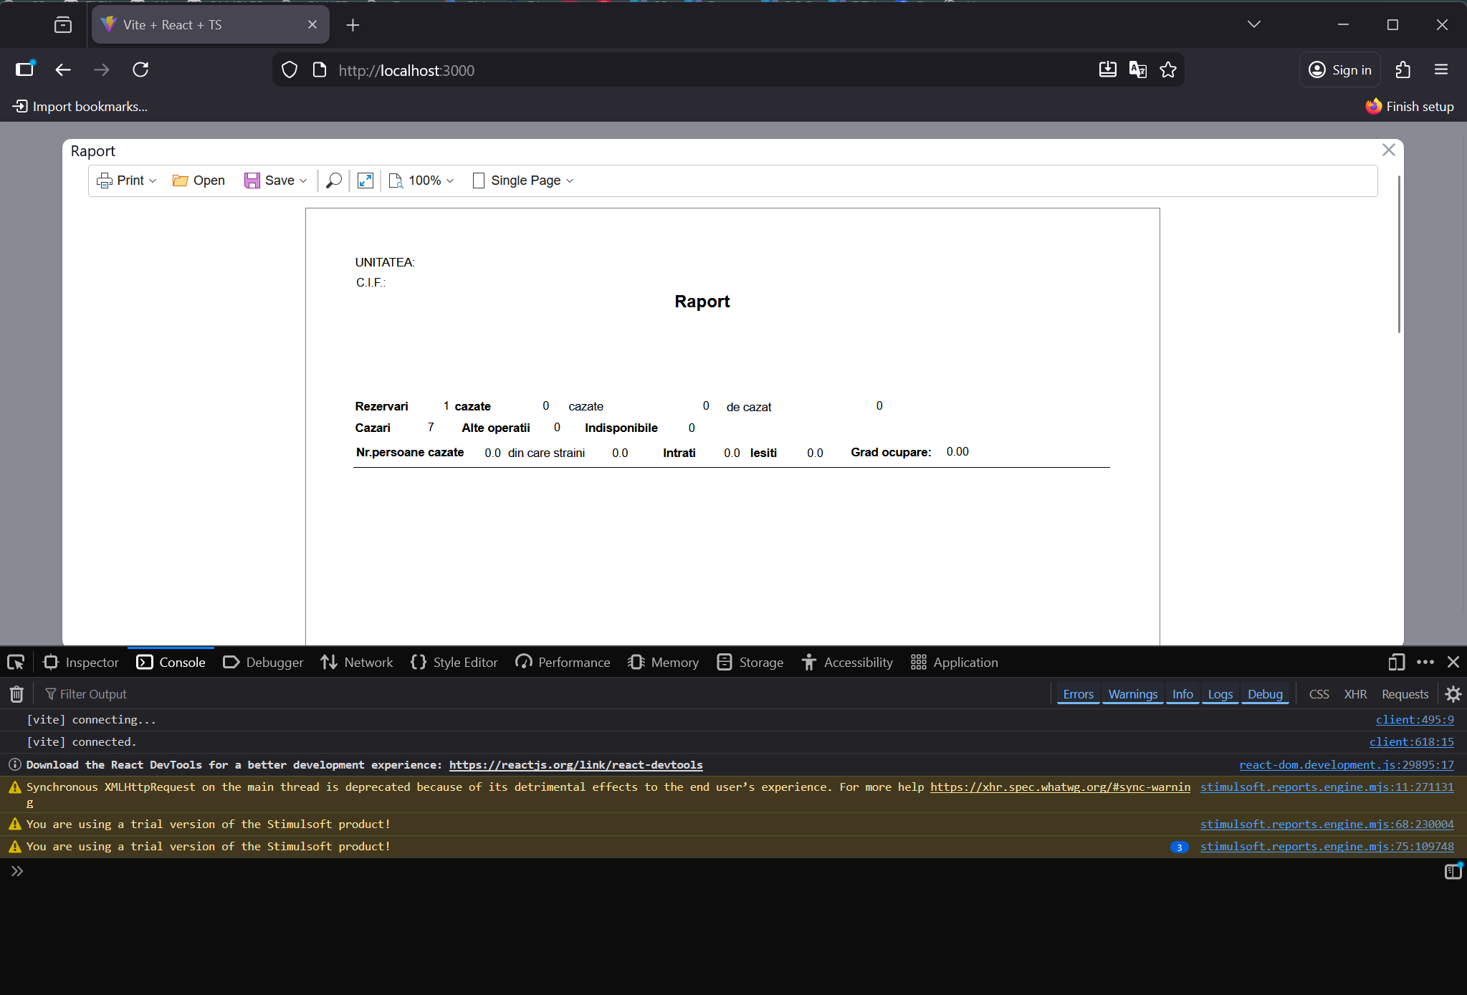Toggle the Warnings console filter
Viewport: 1467px width, 995px height.
[1132, 693]
